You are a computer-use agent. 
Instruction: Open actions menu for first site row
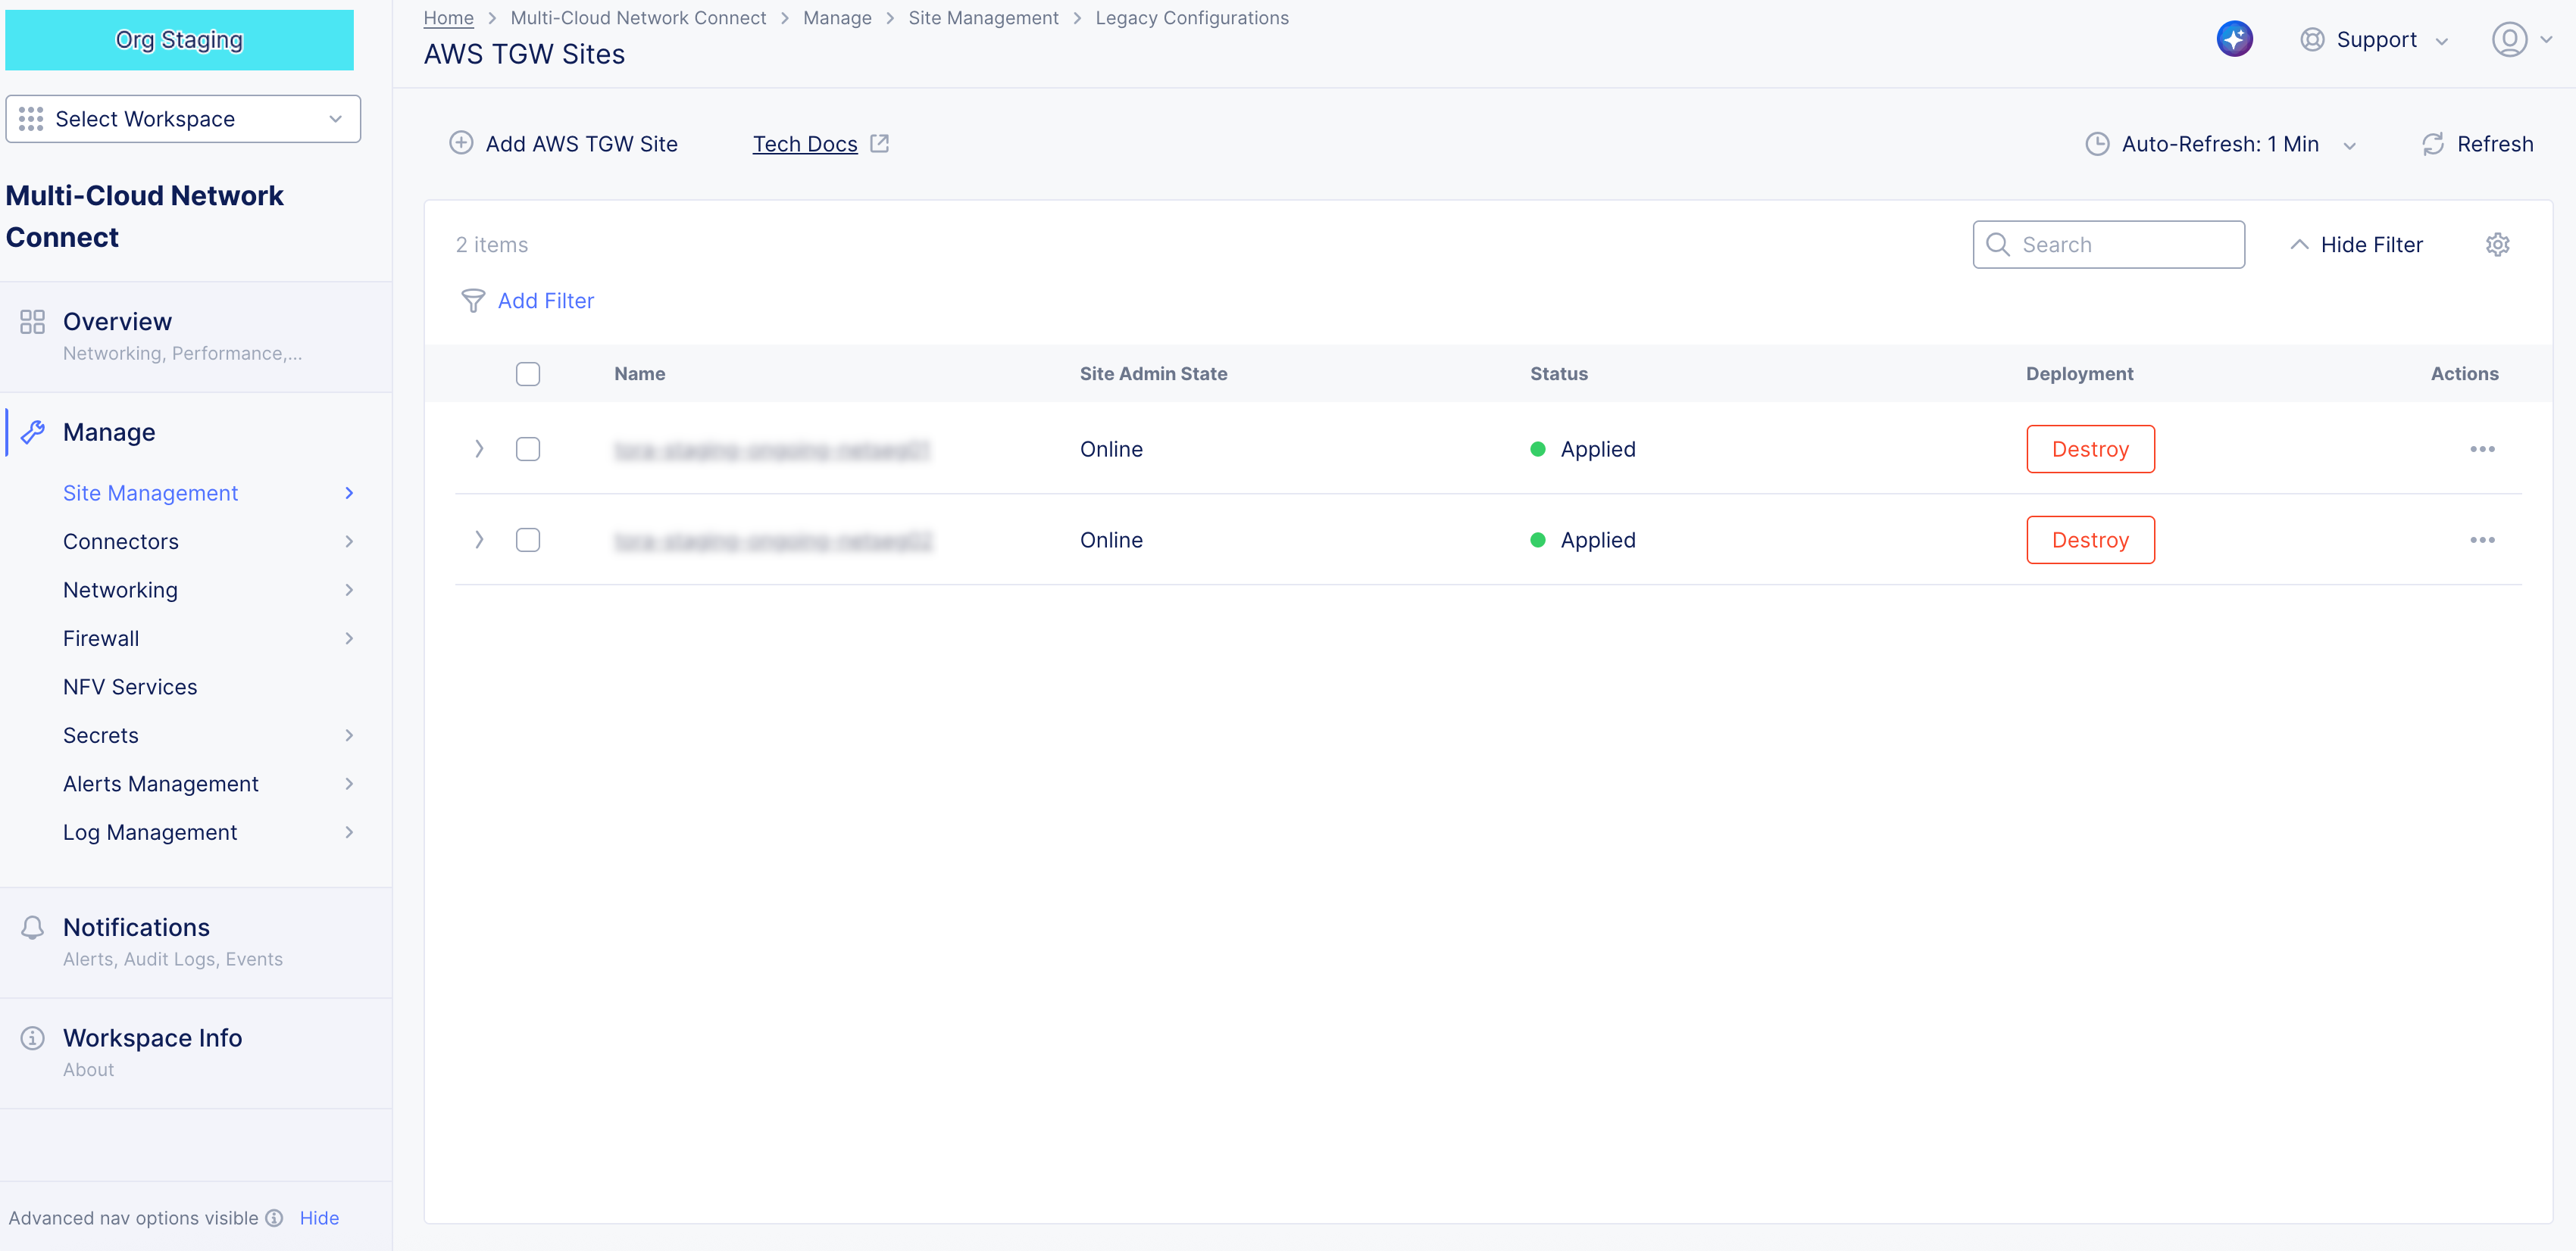click(x=2481, y=450)
